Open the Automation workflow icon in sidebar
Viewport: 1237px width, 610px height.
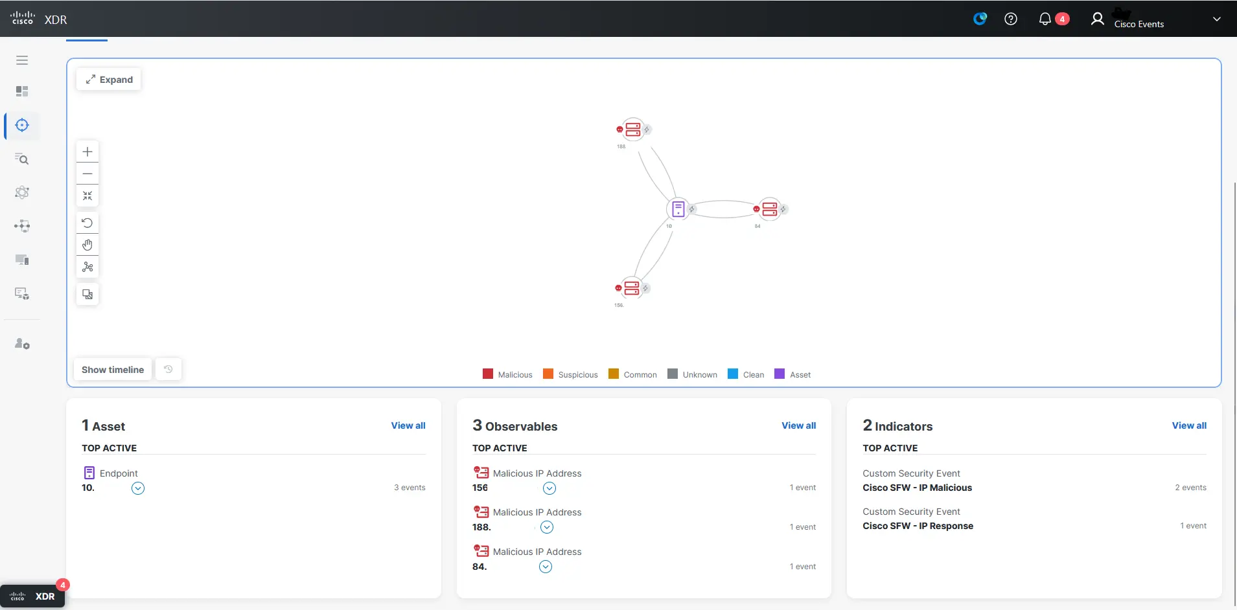[22, 225]
